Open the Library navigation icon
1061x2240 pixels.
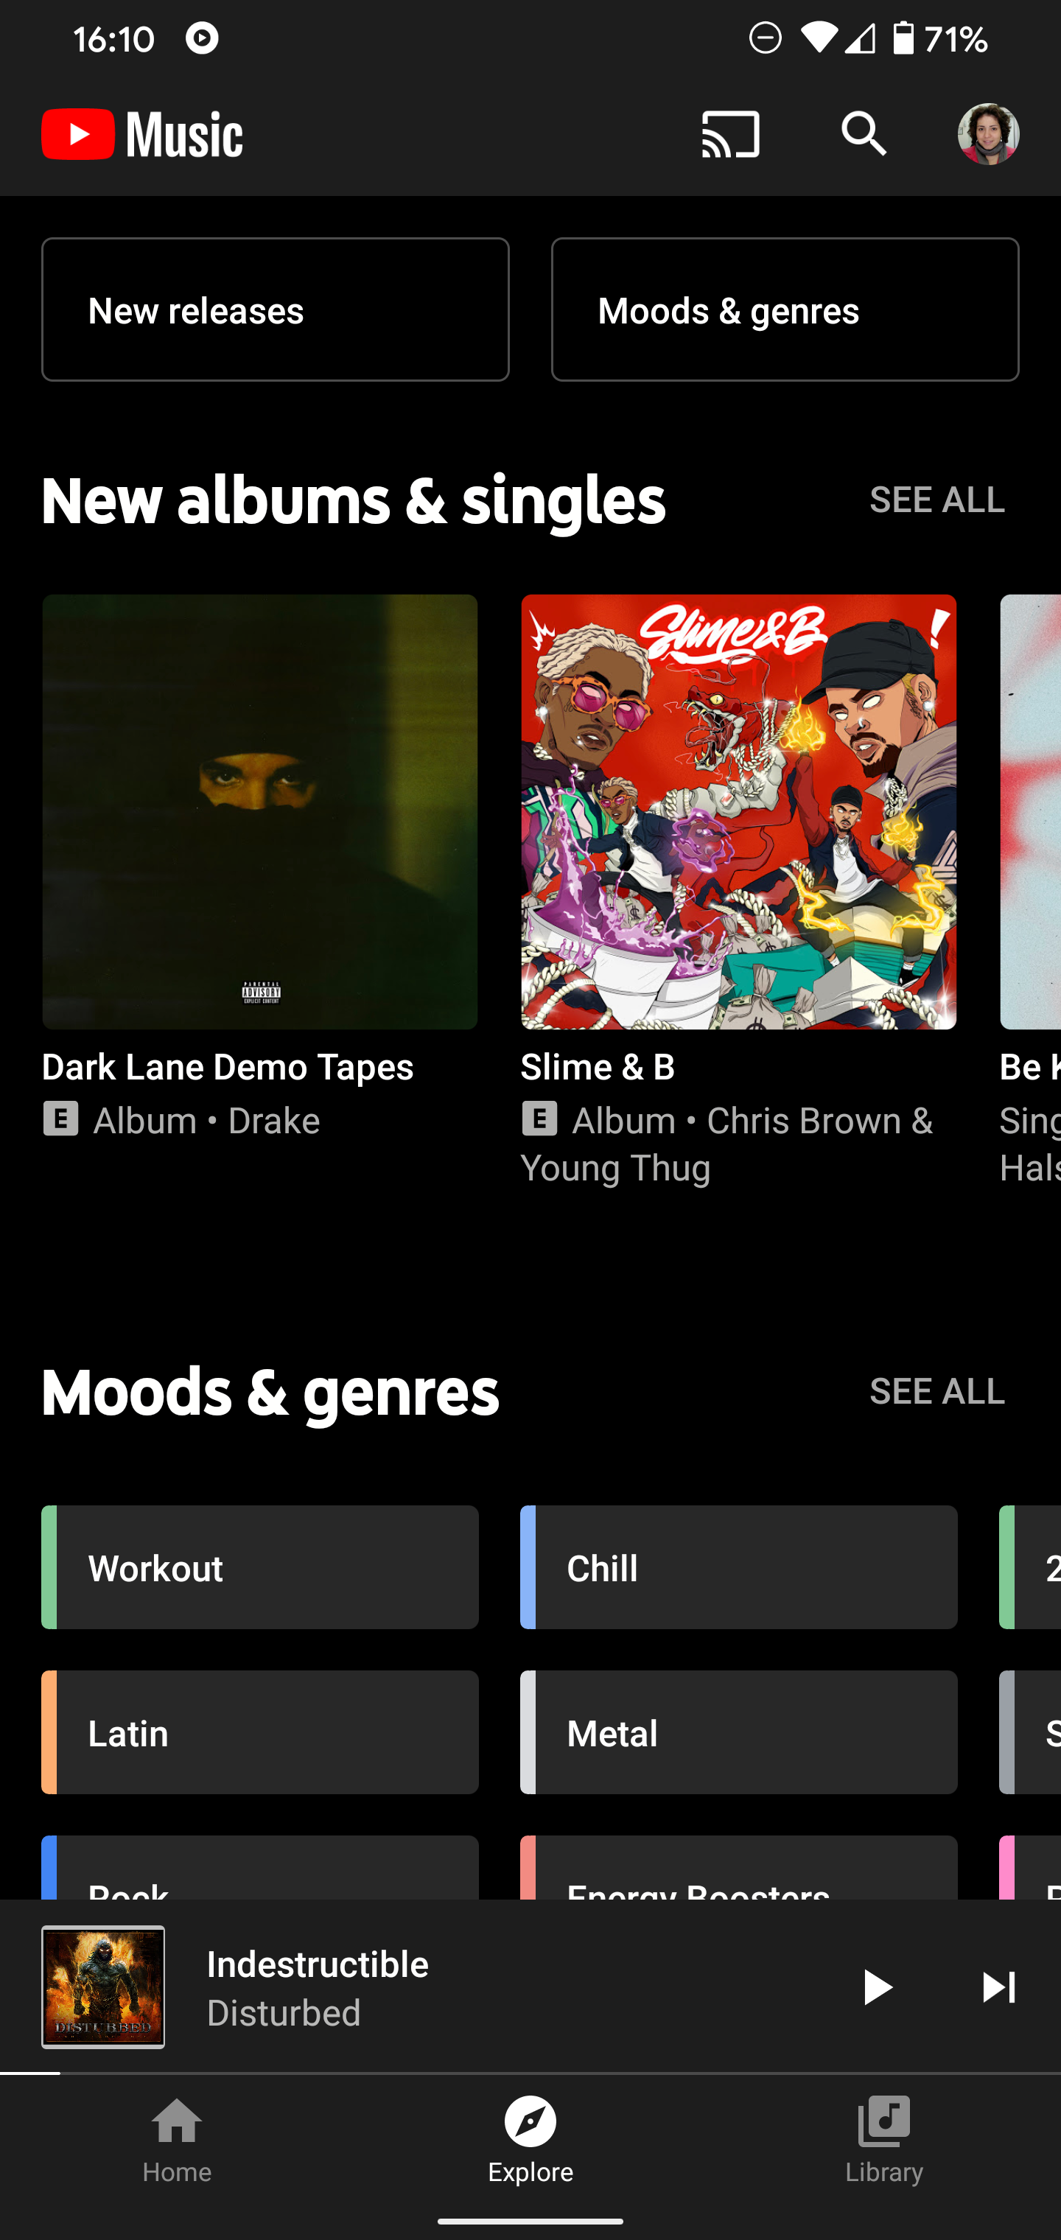pyautogui.click(x=883, y=2123)
